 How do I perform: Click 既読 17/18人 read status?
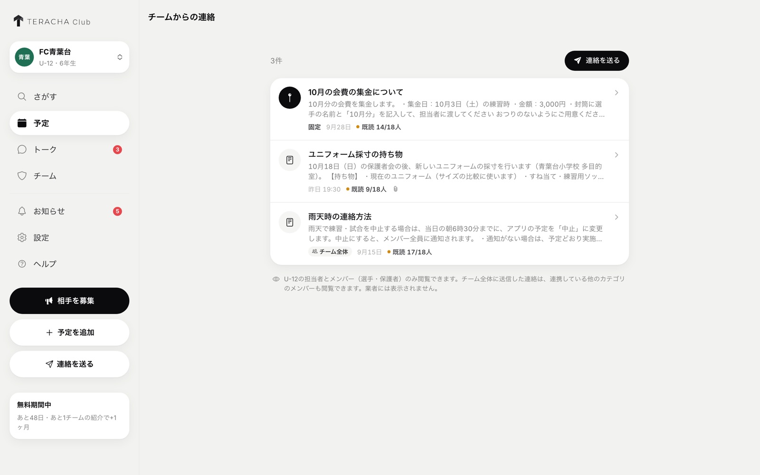pos(409,252)
